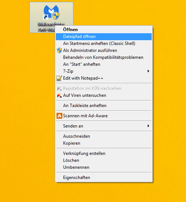Open Behandeln von Kompatibilitätsproblemen

pos(104,57)
